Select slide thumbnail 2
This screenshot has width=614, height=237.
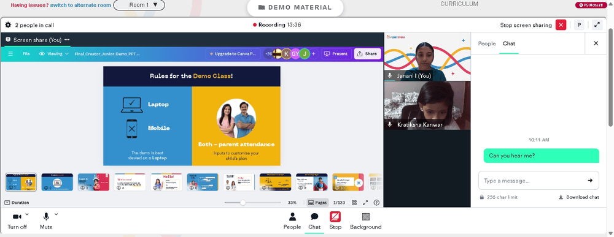tap(57, 182)
